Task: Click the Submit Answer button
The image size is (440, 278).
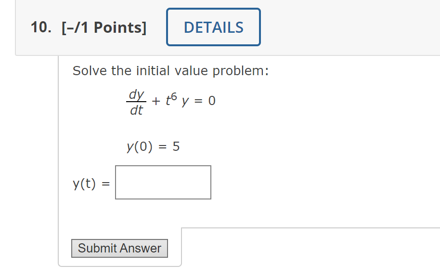Action: coord(119,249)
